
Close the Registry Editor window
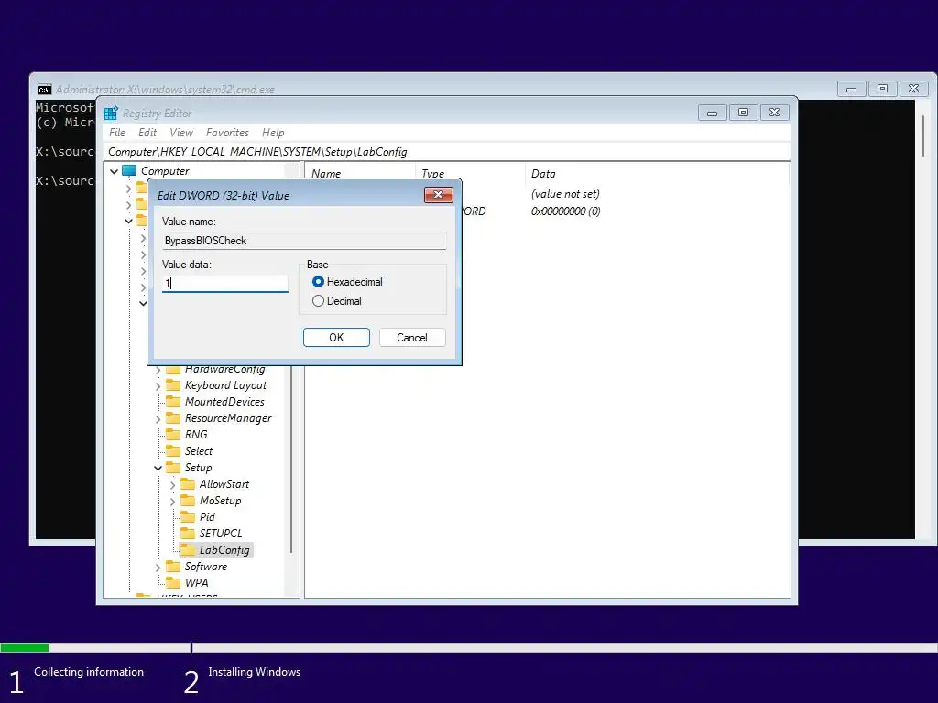(x=775, y=113)
